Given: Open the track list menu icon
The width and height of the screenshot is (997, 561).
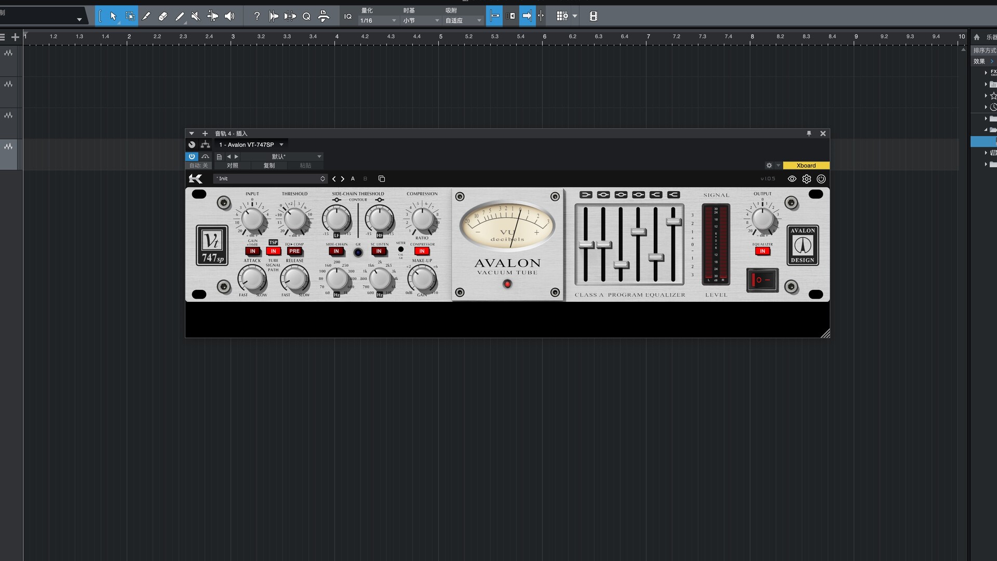Looking at the screenshot, I should (3, 37).
